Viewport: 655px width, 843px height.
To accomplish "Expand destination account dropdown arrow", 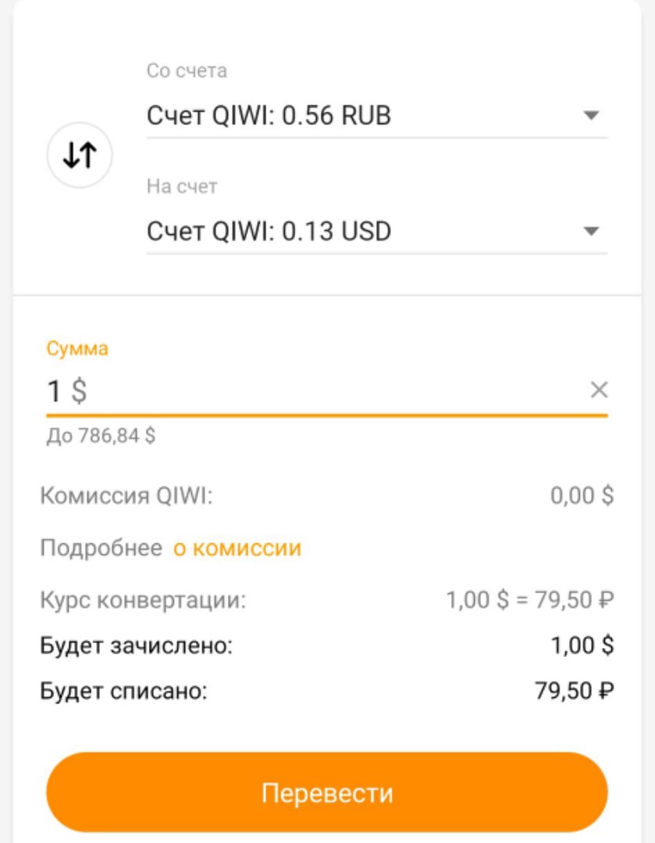I will 591,231.
